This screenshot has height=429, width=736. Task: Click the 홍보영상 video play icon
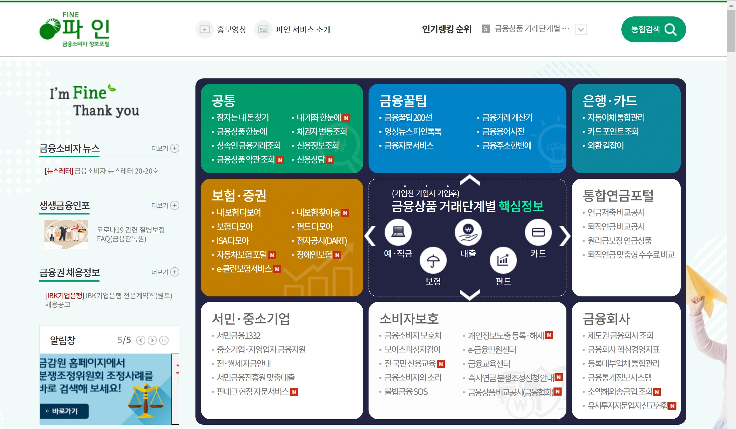tap(204, 29)
